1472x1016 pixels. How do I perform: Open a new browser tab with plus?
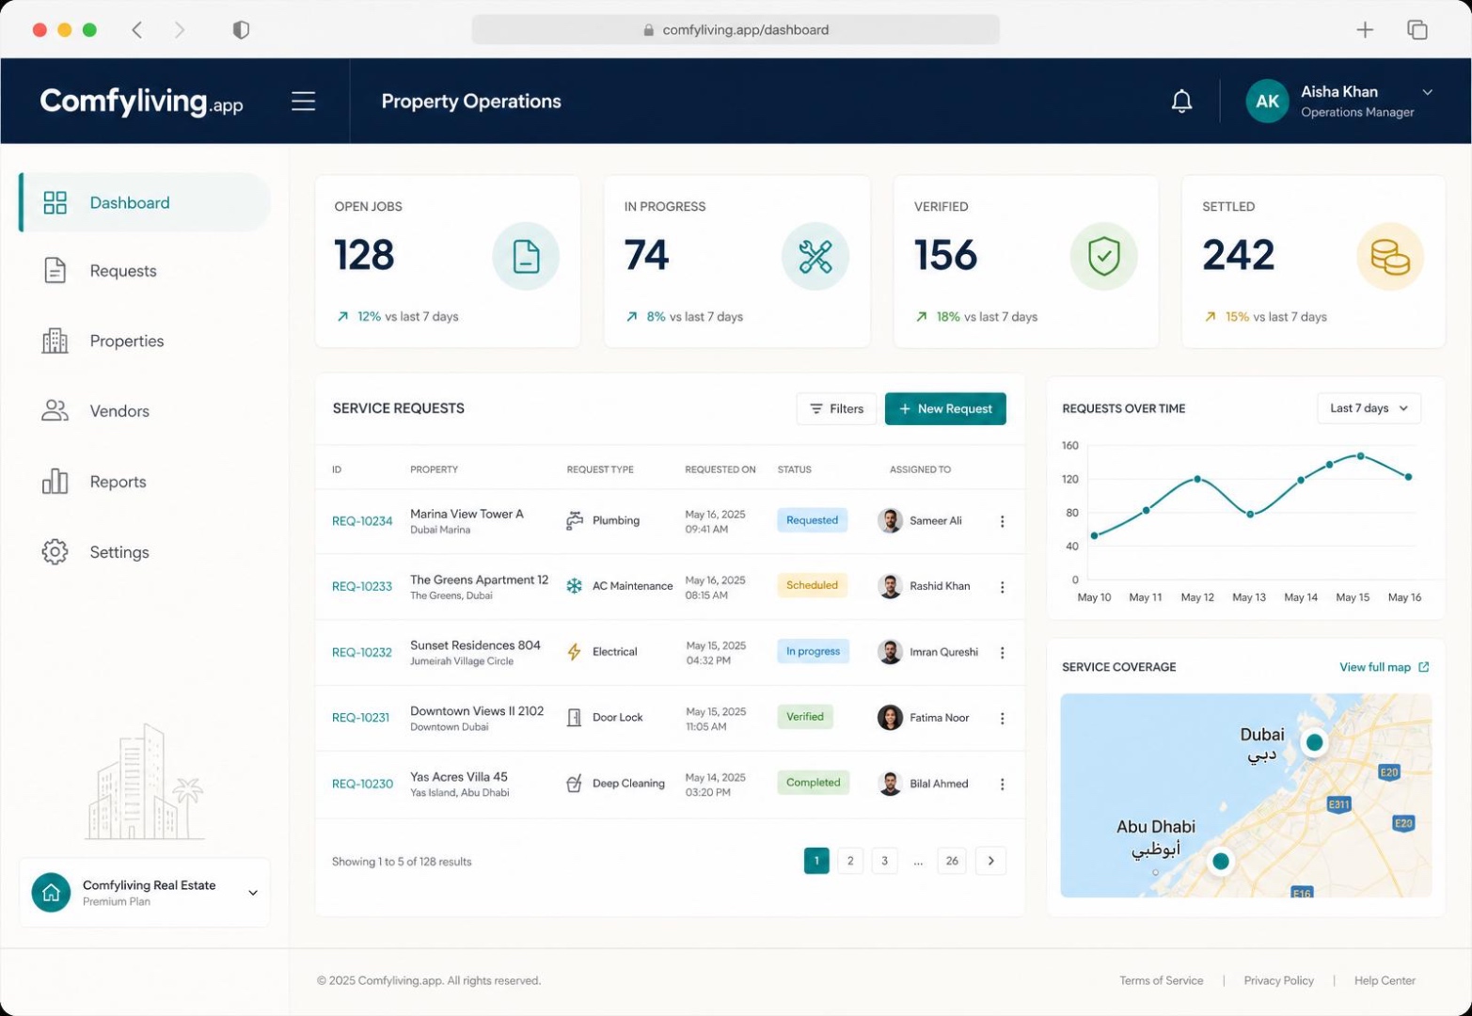(x=1365, y=29)
